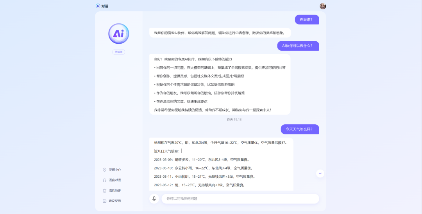
Task: Click the 昨天 19:18 timestamp
Action: tap(234, 119)
